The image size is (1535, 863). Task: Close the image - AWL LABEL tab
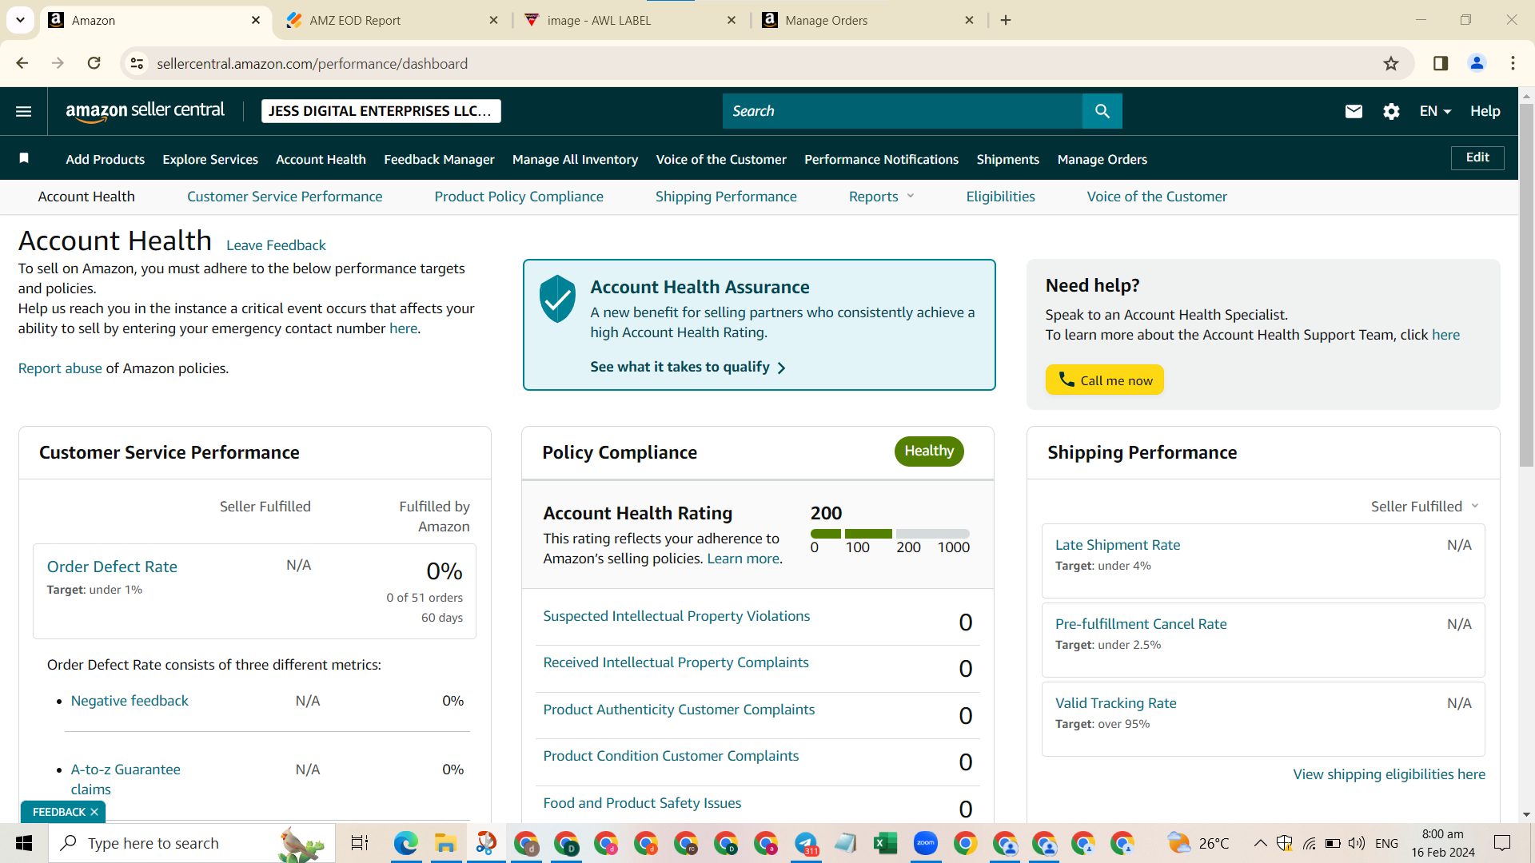click(732, 20)
